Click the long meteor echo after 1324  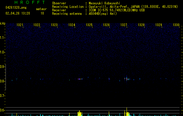click(80, 79)
